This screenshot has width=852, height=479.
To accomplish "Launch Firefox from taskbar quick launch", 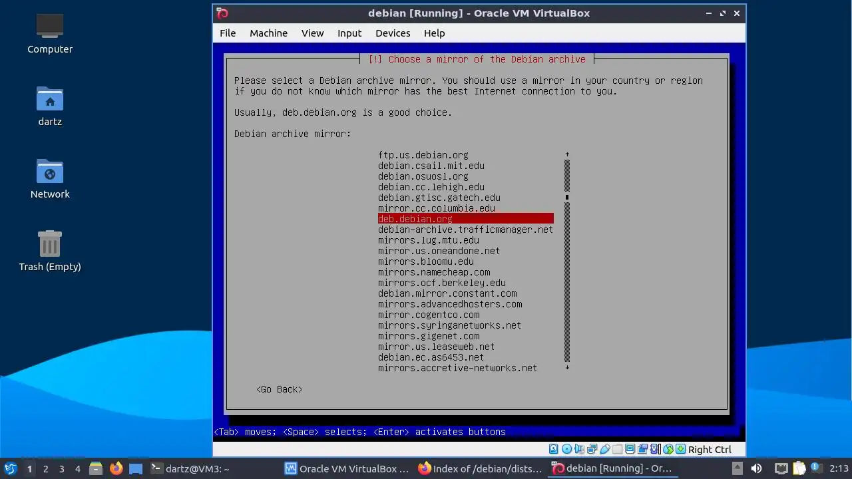I will 116,468.
